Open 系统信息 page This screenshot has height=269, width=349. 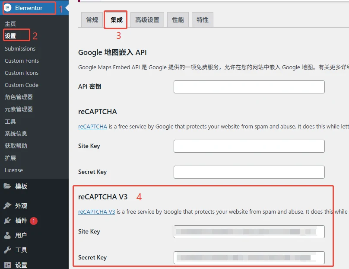pyautogui.click(x=16, y=134)
